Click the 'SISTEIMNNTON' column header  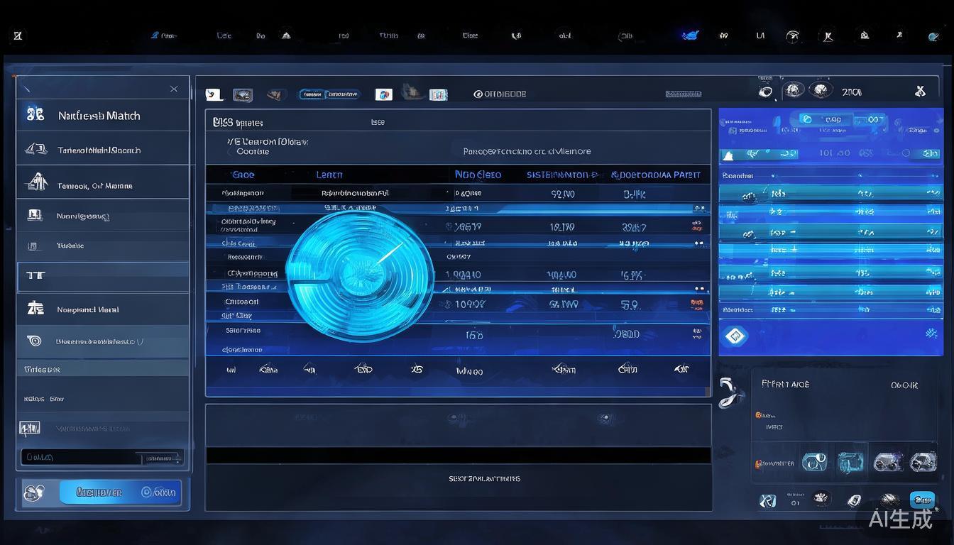tap(561, 175)
